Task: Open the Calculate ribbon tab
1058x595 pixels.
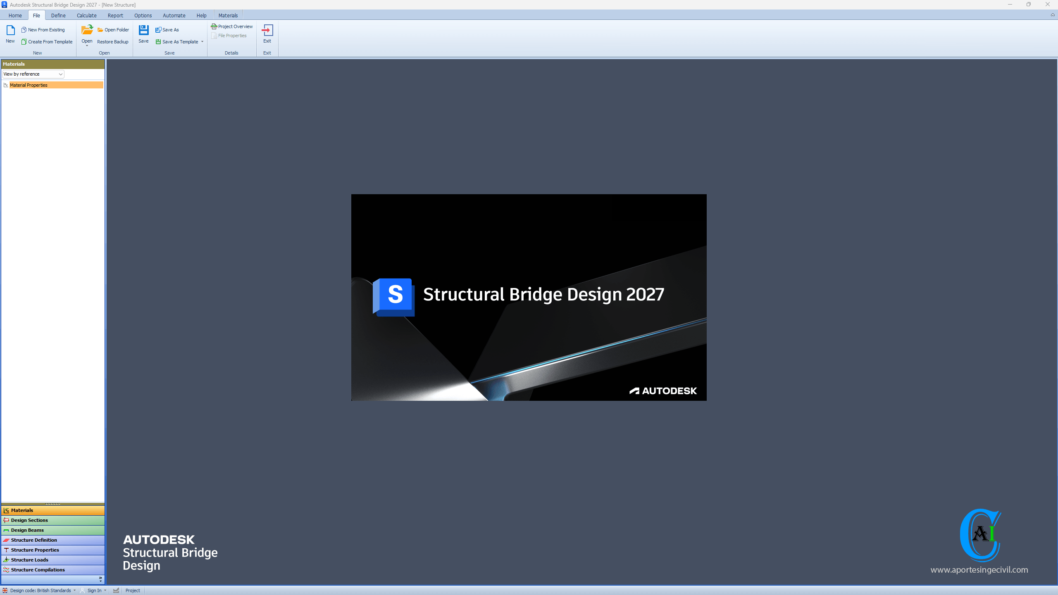Action: click(x=86, y=15)
